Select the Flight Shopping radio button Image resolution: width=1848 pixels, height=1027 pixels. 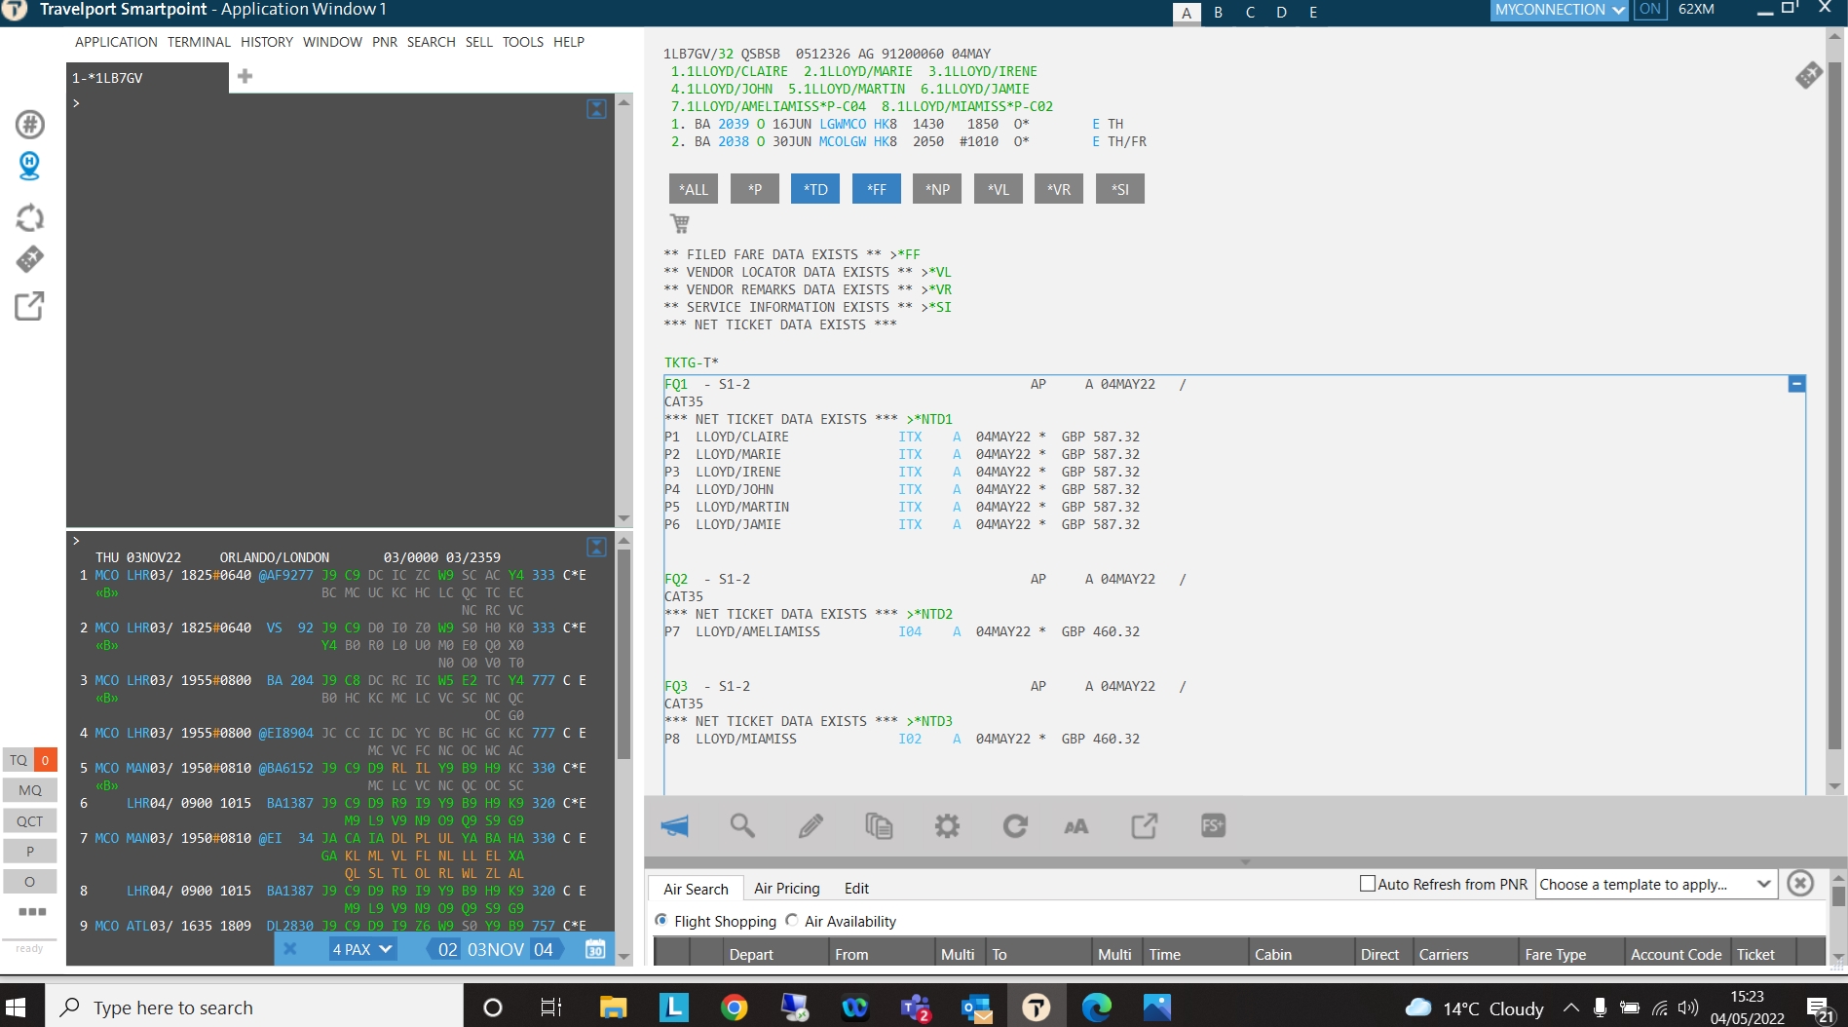point(661,920)
